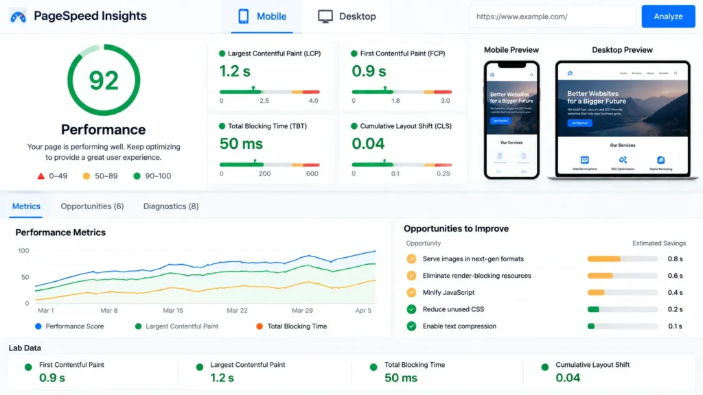Click the 92 performance score circle
This screenshot has width=703, height=395.
104,80
